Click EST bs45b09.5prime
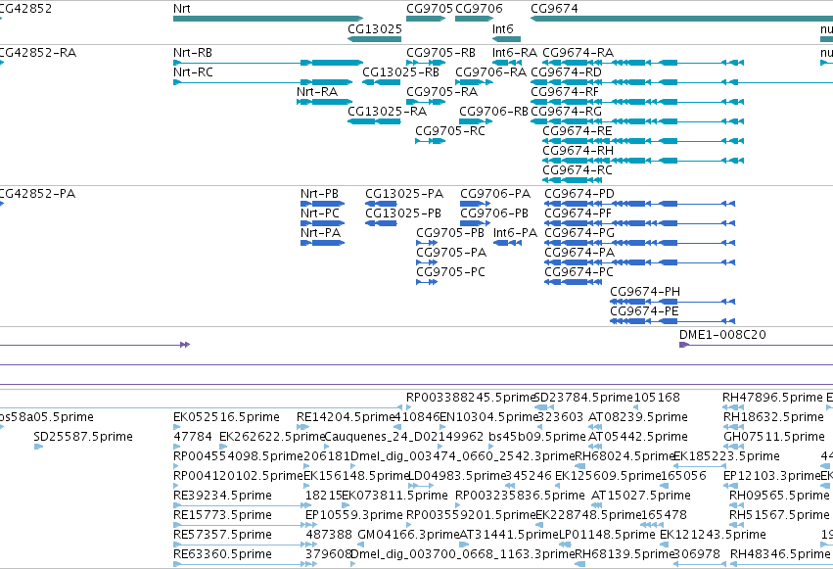 pyautogui.click(x=537, y=437)
